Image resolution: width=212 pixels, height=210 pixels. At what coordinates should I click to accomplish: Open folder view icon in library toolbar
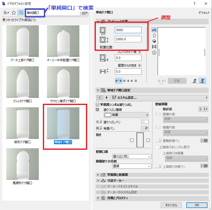6,13
